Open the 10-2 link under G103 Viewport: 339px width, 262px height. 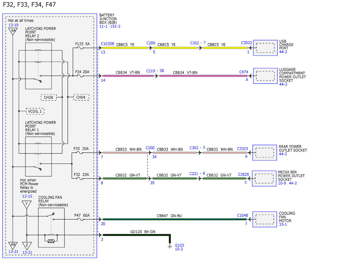pos(179,249)
